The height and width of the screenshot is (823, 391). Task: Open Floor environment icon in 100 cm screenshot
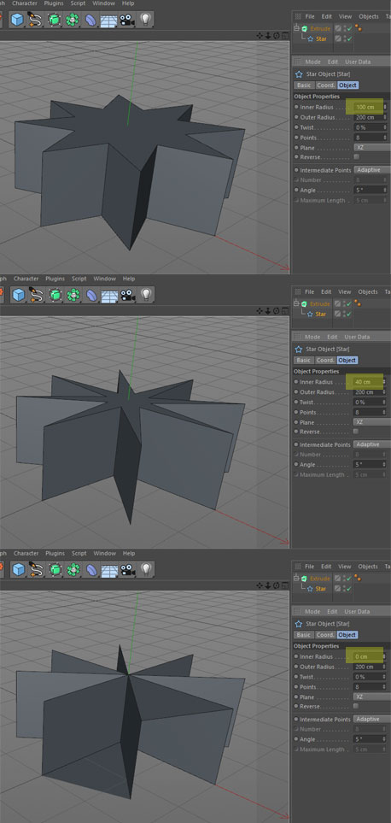108,20
